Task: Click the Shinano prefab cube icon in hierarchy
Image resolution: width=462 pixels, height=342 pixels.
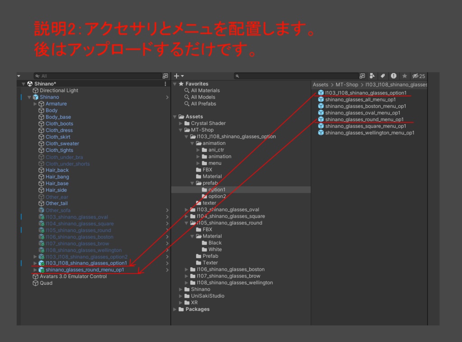Action: click(x=35, y=97)
